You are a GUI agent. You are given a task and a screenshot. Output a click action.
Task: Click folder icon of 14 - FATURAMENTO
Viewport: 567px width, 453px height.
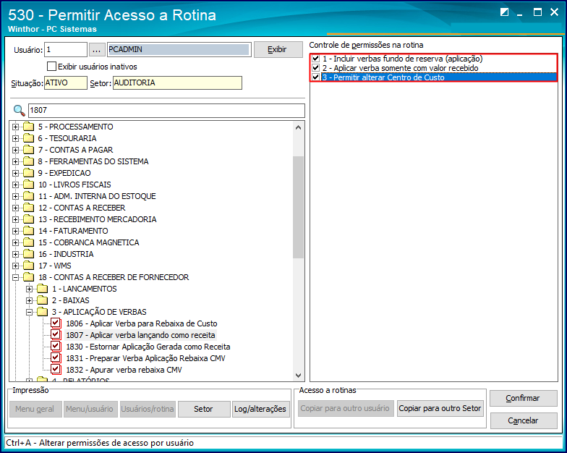[x=29, y=231]
